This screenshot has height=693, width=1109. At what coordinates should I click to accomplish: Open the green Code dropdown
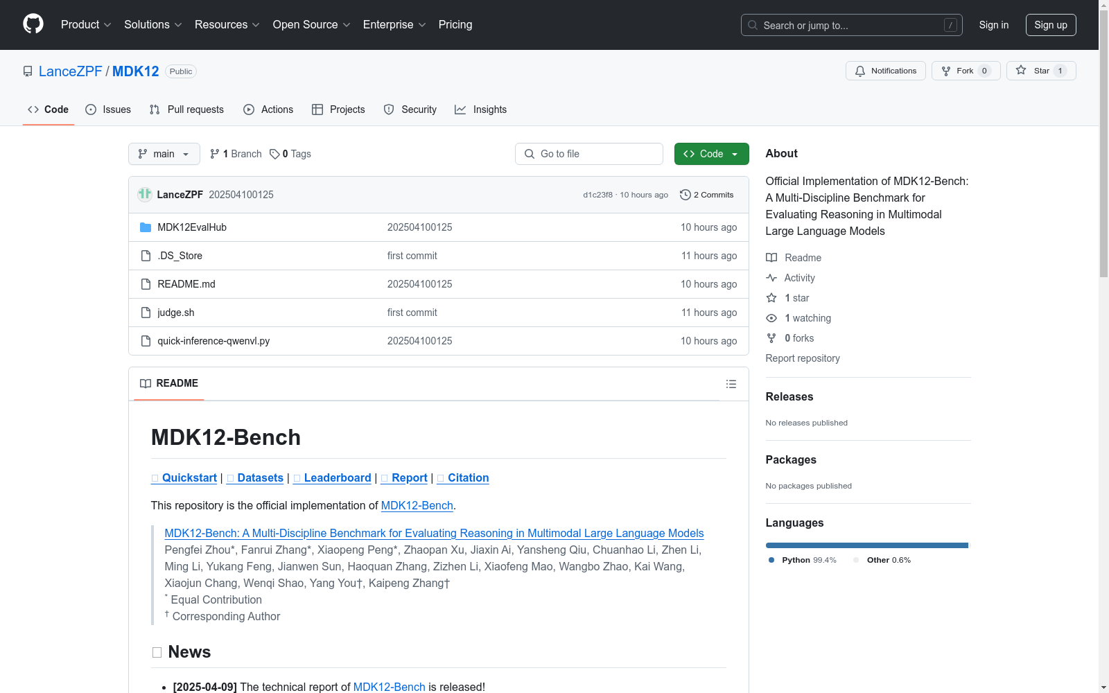(x=712, y=154)
